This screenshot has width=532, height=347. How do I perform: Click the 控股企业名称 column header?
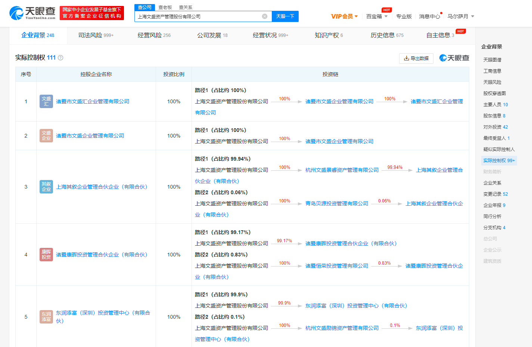click(x=96, y=74)
